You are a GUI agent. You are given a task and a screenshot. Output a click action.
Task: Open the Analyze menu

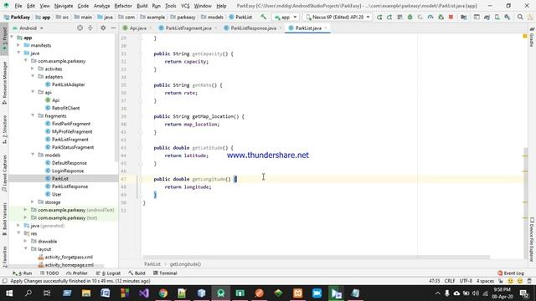(x=101, y=6)
